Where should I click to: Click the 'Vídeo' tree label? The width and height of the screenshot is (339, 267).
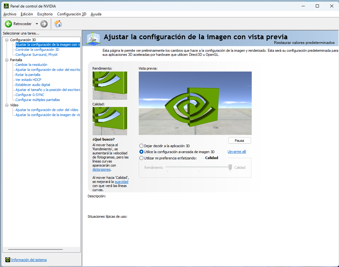[14, 105]
